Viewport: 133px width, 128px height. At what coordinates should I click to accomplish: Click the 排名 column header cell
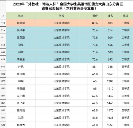coord(110,16)
